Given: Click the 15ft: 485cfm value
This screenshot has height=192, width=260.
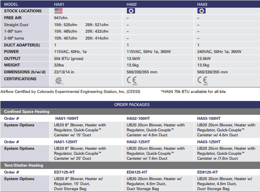Looking at the screenshot, I should pyautogui.click(x=66, y=31).
